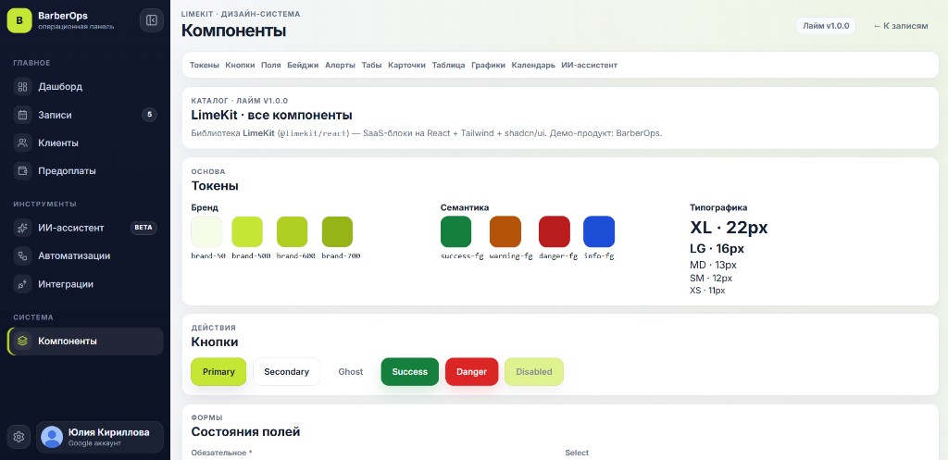Click the Автоматизации workflow icon
The height and width of the screenshot is (460, 948).
(22, 255)
